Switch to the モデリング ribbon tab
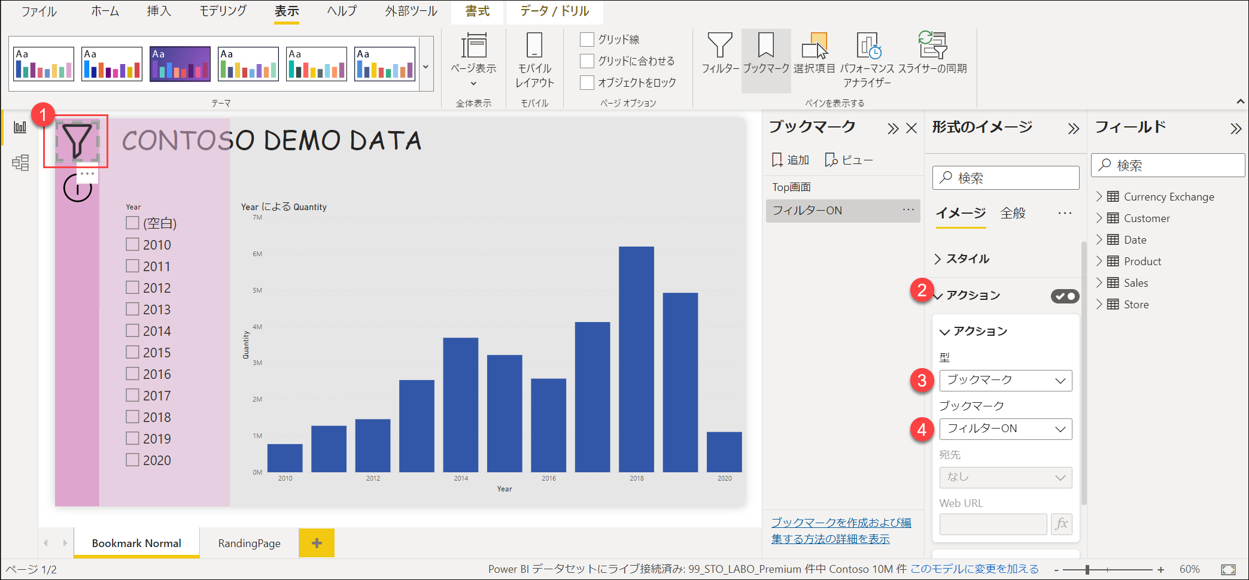The width and height of the screenshot is (1249, 580). pos(223,11)
